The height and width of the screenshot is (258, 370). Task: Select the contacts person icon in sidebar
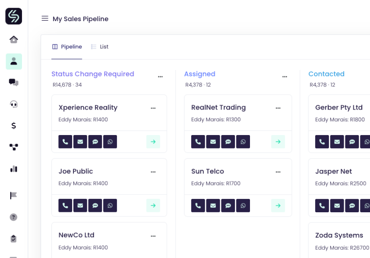14,61
